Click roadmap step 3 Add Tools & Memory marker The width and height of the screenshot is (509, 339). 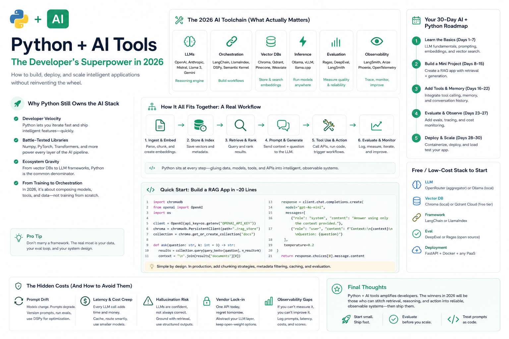click(416, 89)
